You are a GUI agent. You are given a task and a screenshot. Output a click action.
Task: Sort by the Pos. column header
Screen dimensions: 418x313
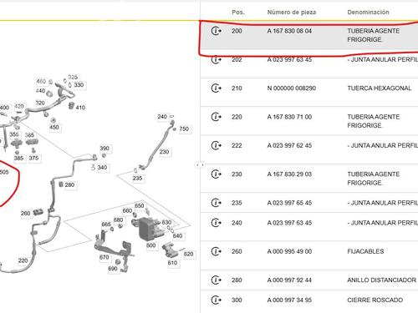(x=238, y=13)
